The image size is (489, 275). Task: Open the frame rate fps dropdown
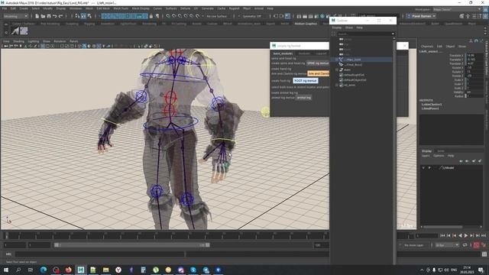click(447, 245)
